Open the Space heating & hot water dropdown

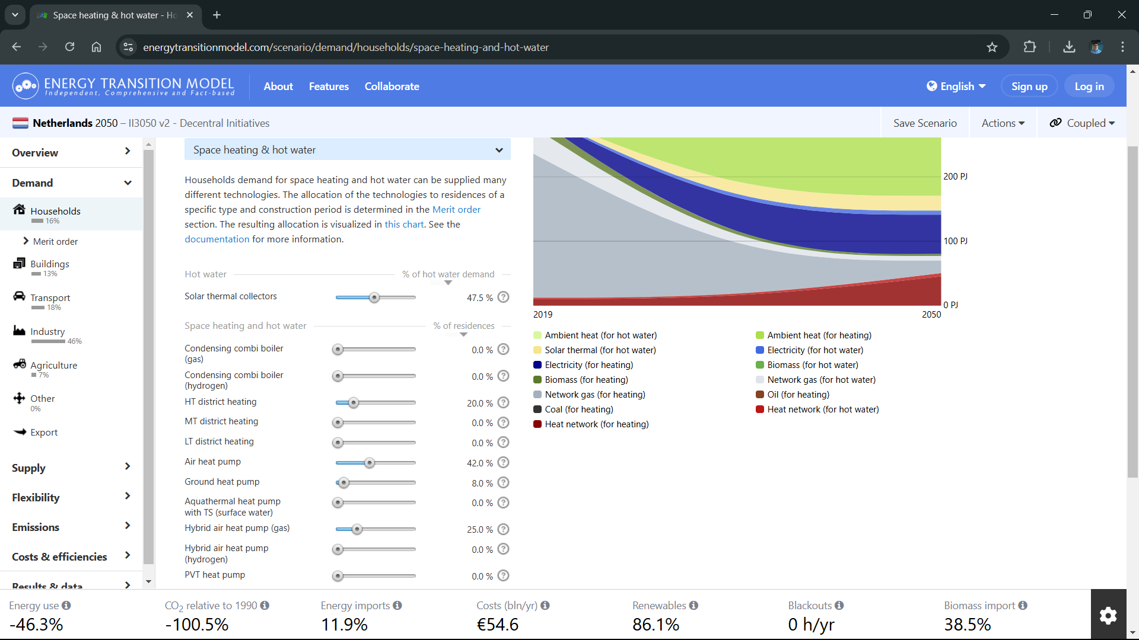coord(348,150)
